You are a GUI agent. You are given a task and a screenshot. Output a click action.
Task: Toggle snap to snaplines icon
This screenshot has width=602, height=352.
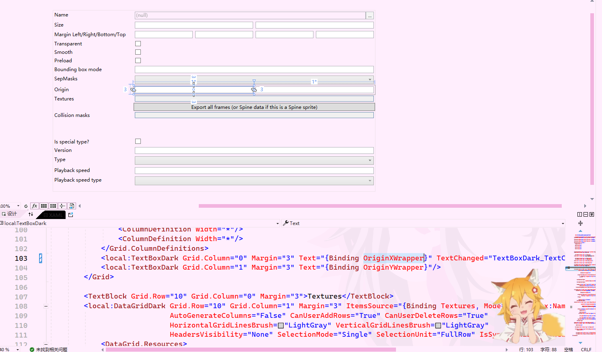pyautogui.click(x=62, y=206)
